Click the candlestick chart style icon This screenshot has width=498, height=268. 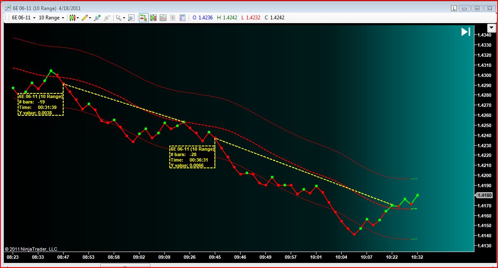pyautogui.click(x=72, y=18)
